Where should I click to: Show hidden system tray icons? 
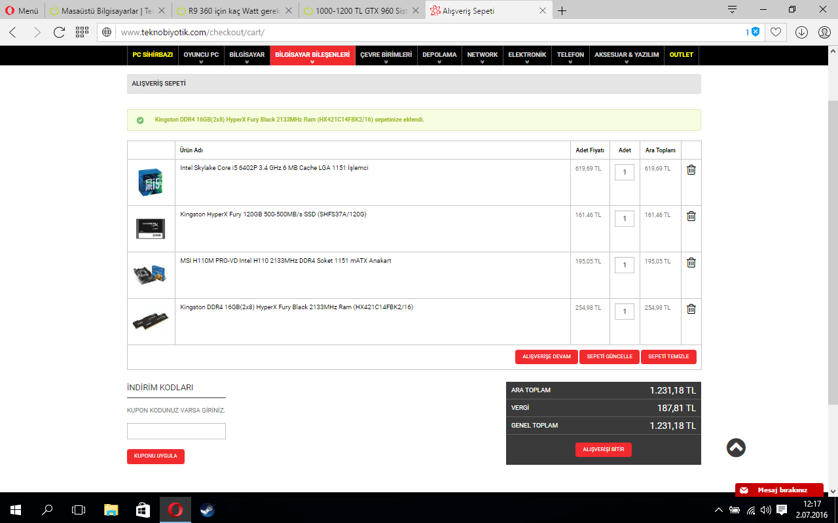[719, 510]
